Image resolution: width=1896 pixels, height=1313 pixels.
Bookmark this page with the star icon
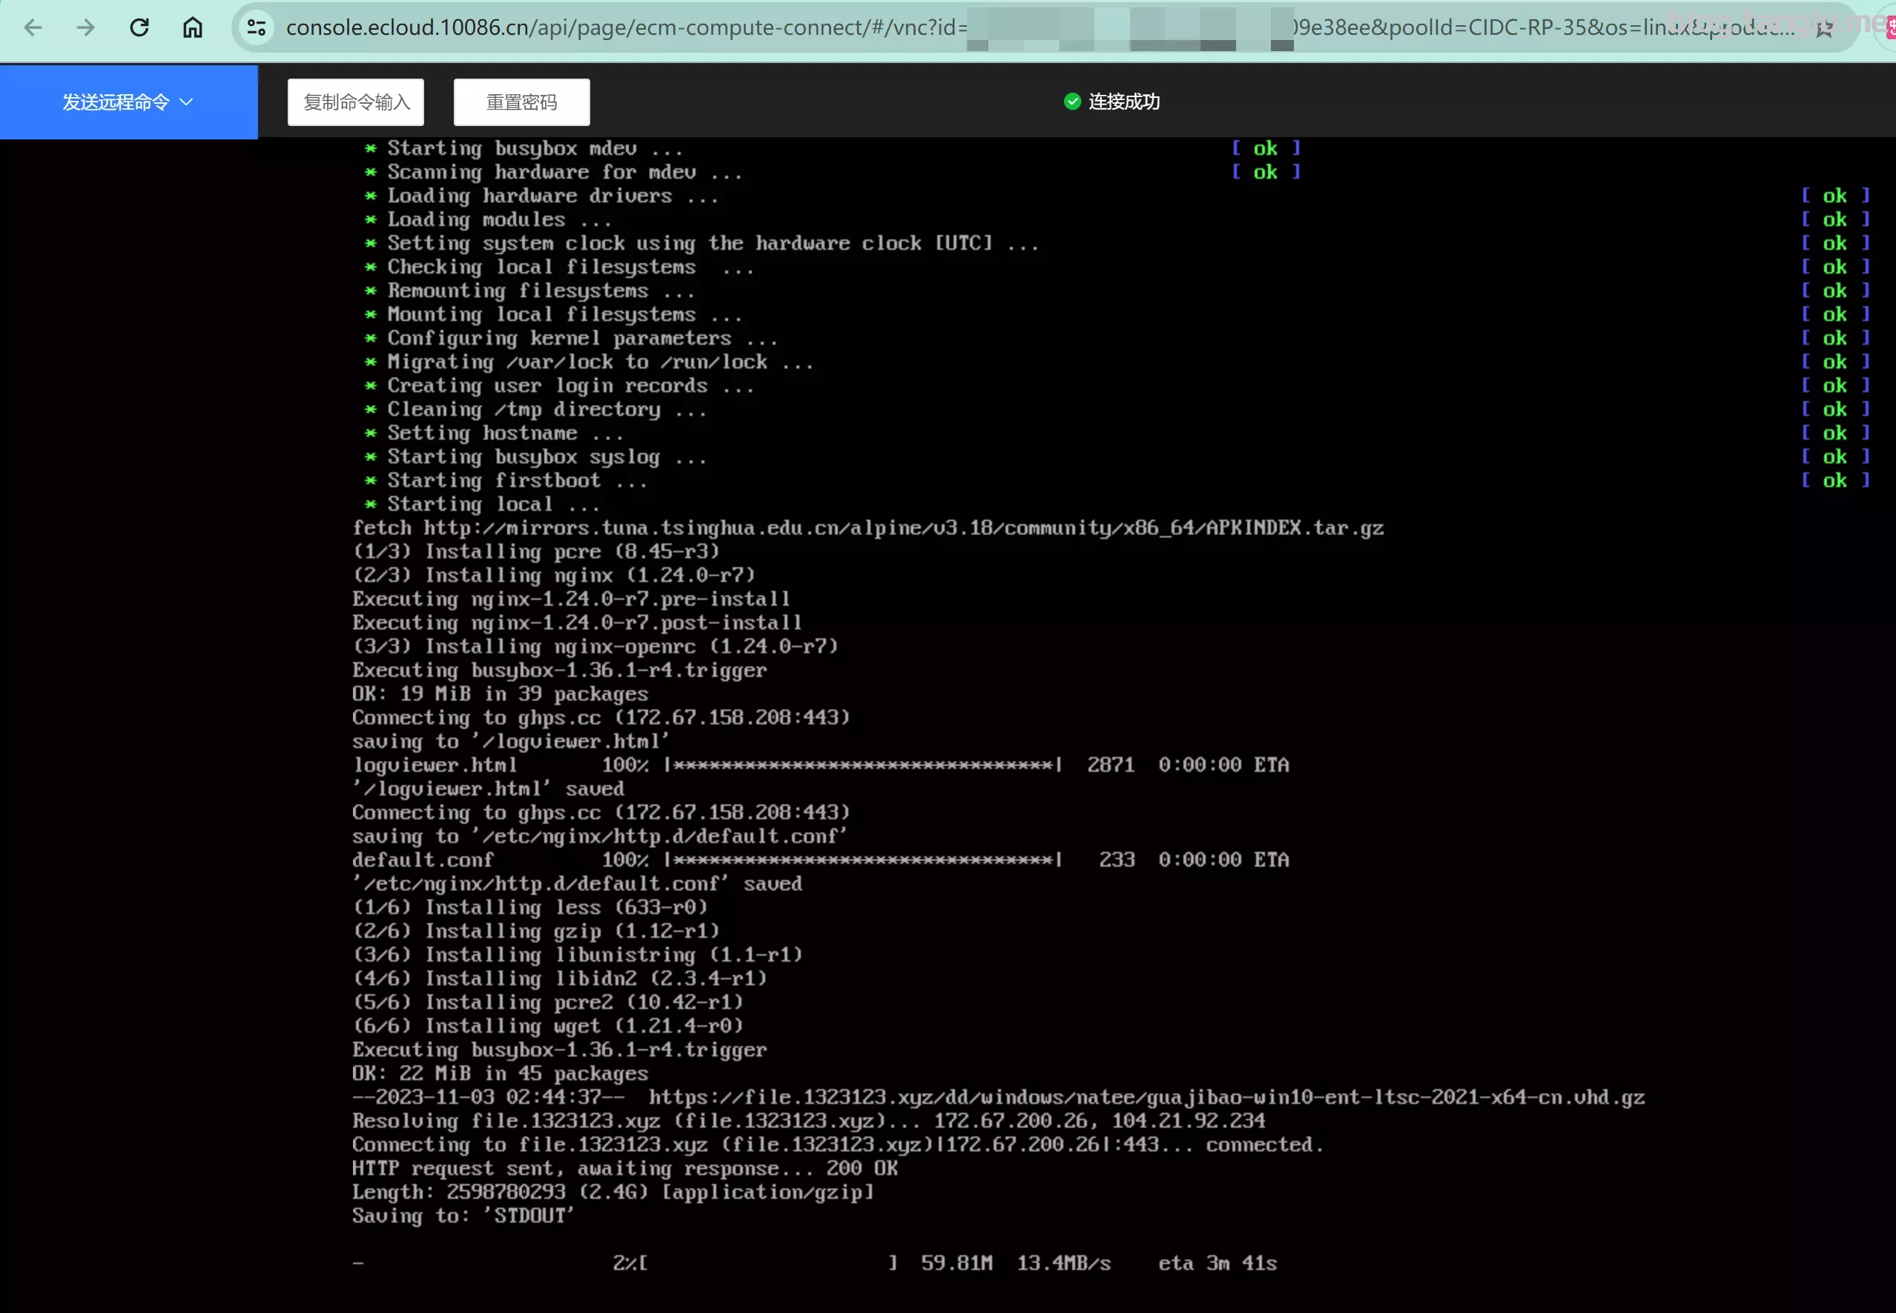click(1824, 30)
